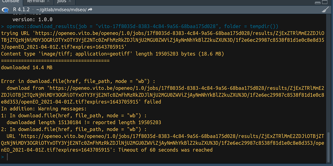
Task: Click the ~/gitlab/mdseo/mdseo/ path label
Action: point(61,10)
